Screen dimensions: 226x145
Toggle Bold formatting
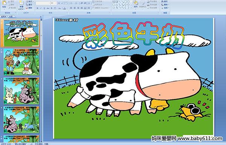pyautogui.click(x=38, y=8)
